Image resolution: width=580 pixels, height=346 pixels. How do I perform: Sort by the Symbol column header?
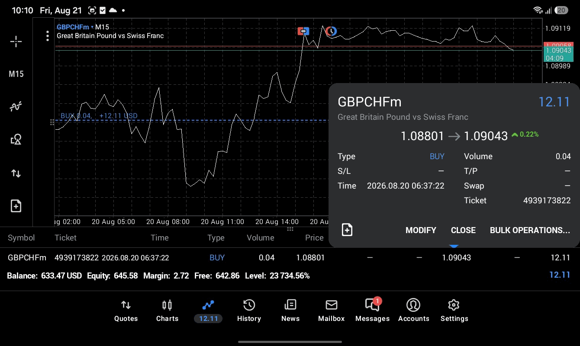click(21, 237)
